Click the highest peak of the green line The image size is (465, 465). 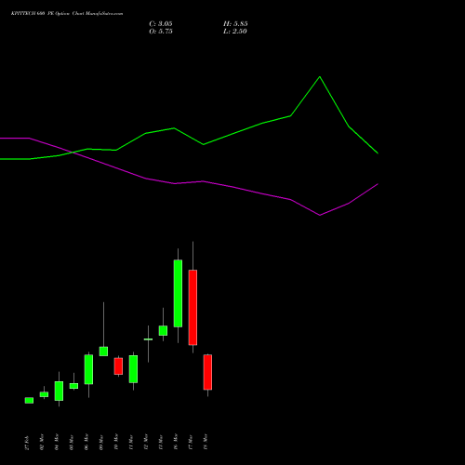coord(320,76)
